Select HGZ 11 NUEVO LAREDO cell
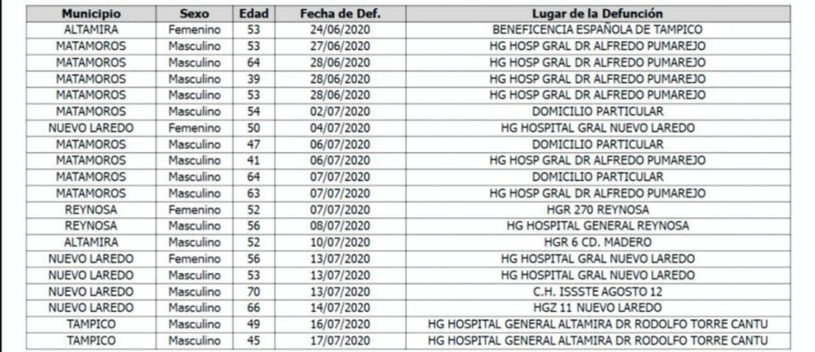 point(598,308)
